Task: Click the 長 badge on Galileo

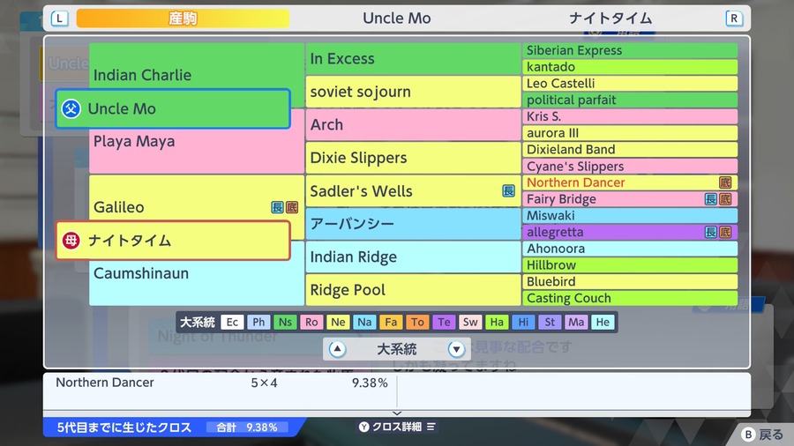Action: tap(278, 207)
